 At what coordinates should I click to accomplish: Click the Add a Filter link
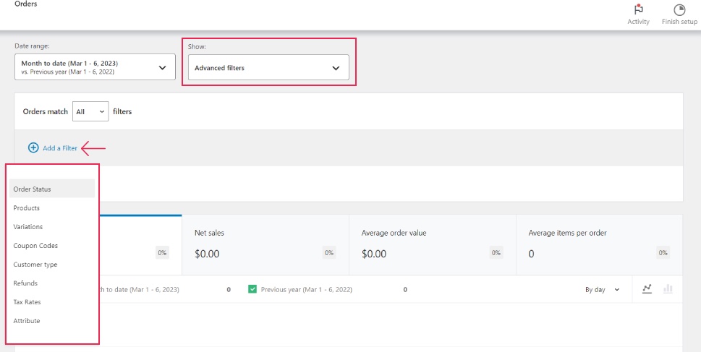point(59,148)
